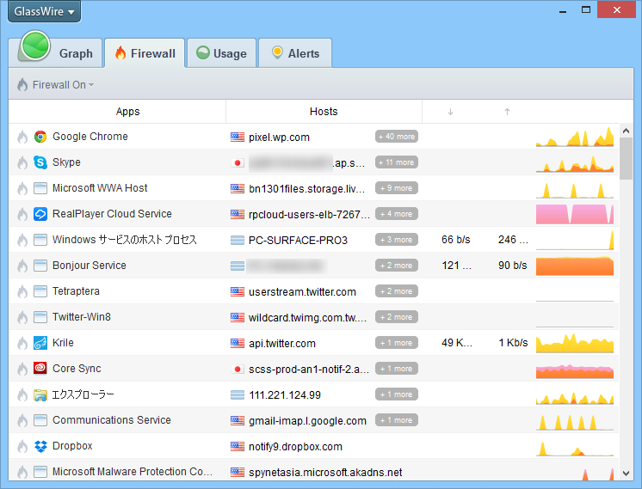Viewport: 642px width, 489px height.
Task: Expand +1 more hosts for Core Sync
Action: pyautogui.click(x=397, y=369)
